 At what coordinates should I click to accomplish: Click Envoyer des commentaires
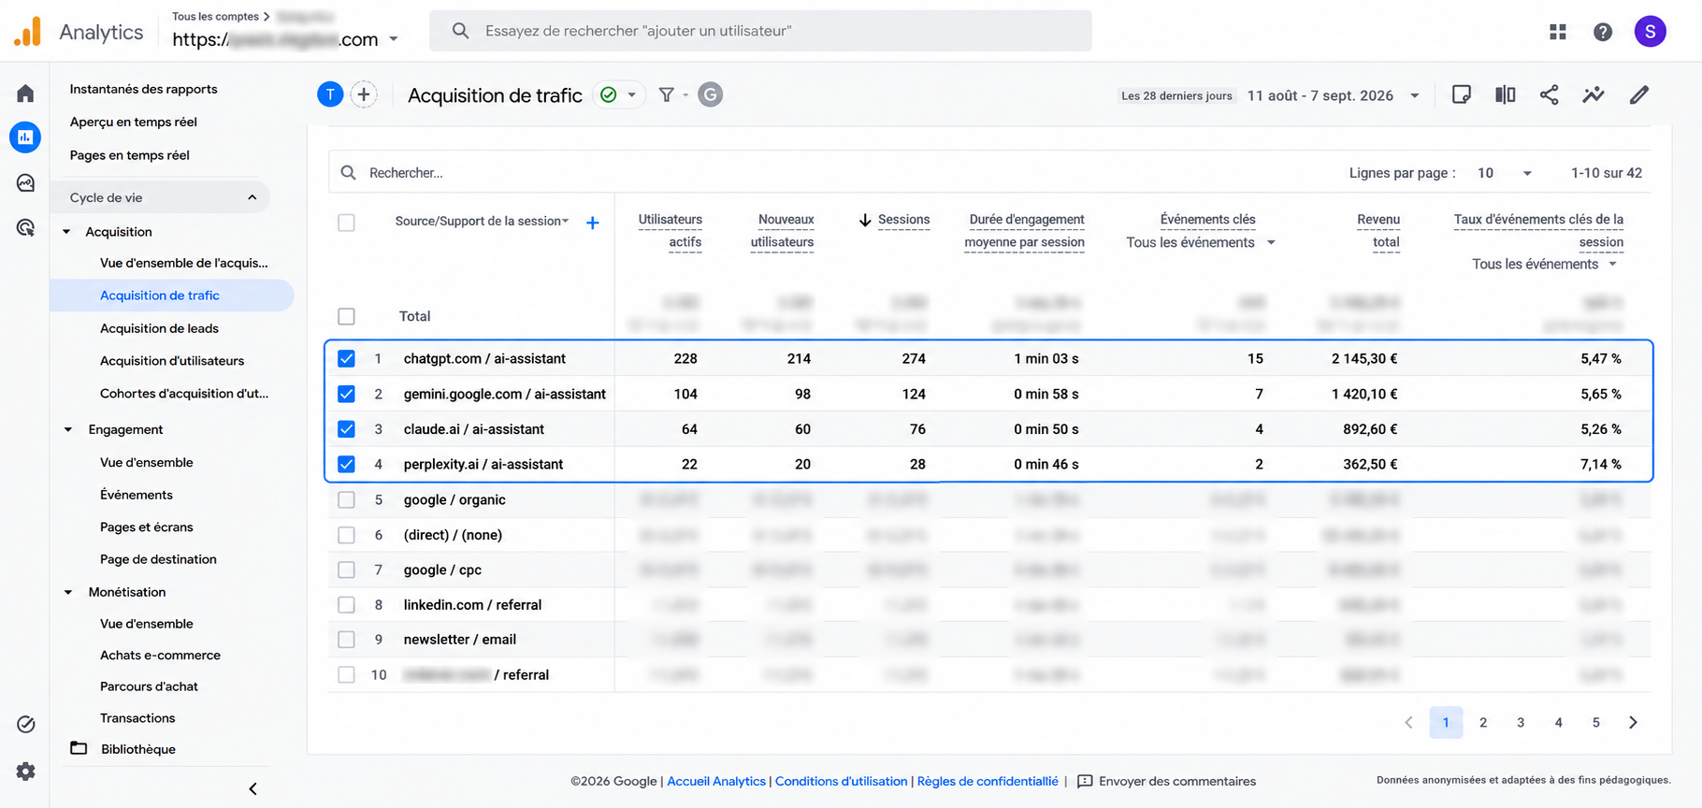1167,781
